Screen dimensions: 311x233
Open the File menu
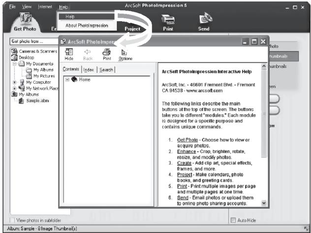tap(12, 6)
